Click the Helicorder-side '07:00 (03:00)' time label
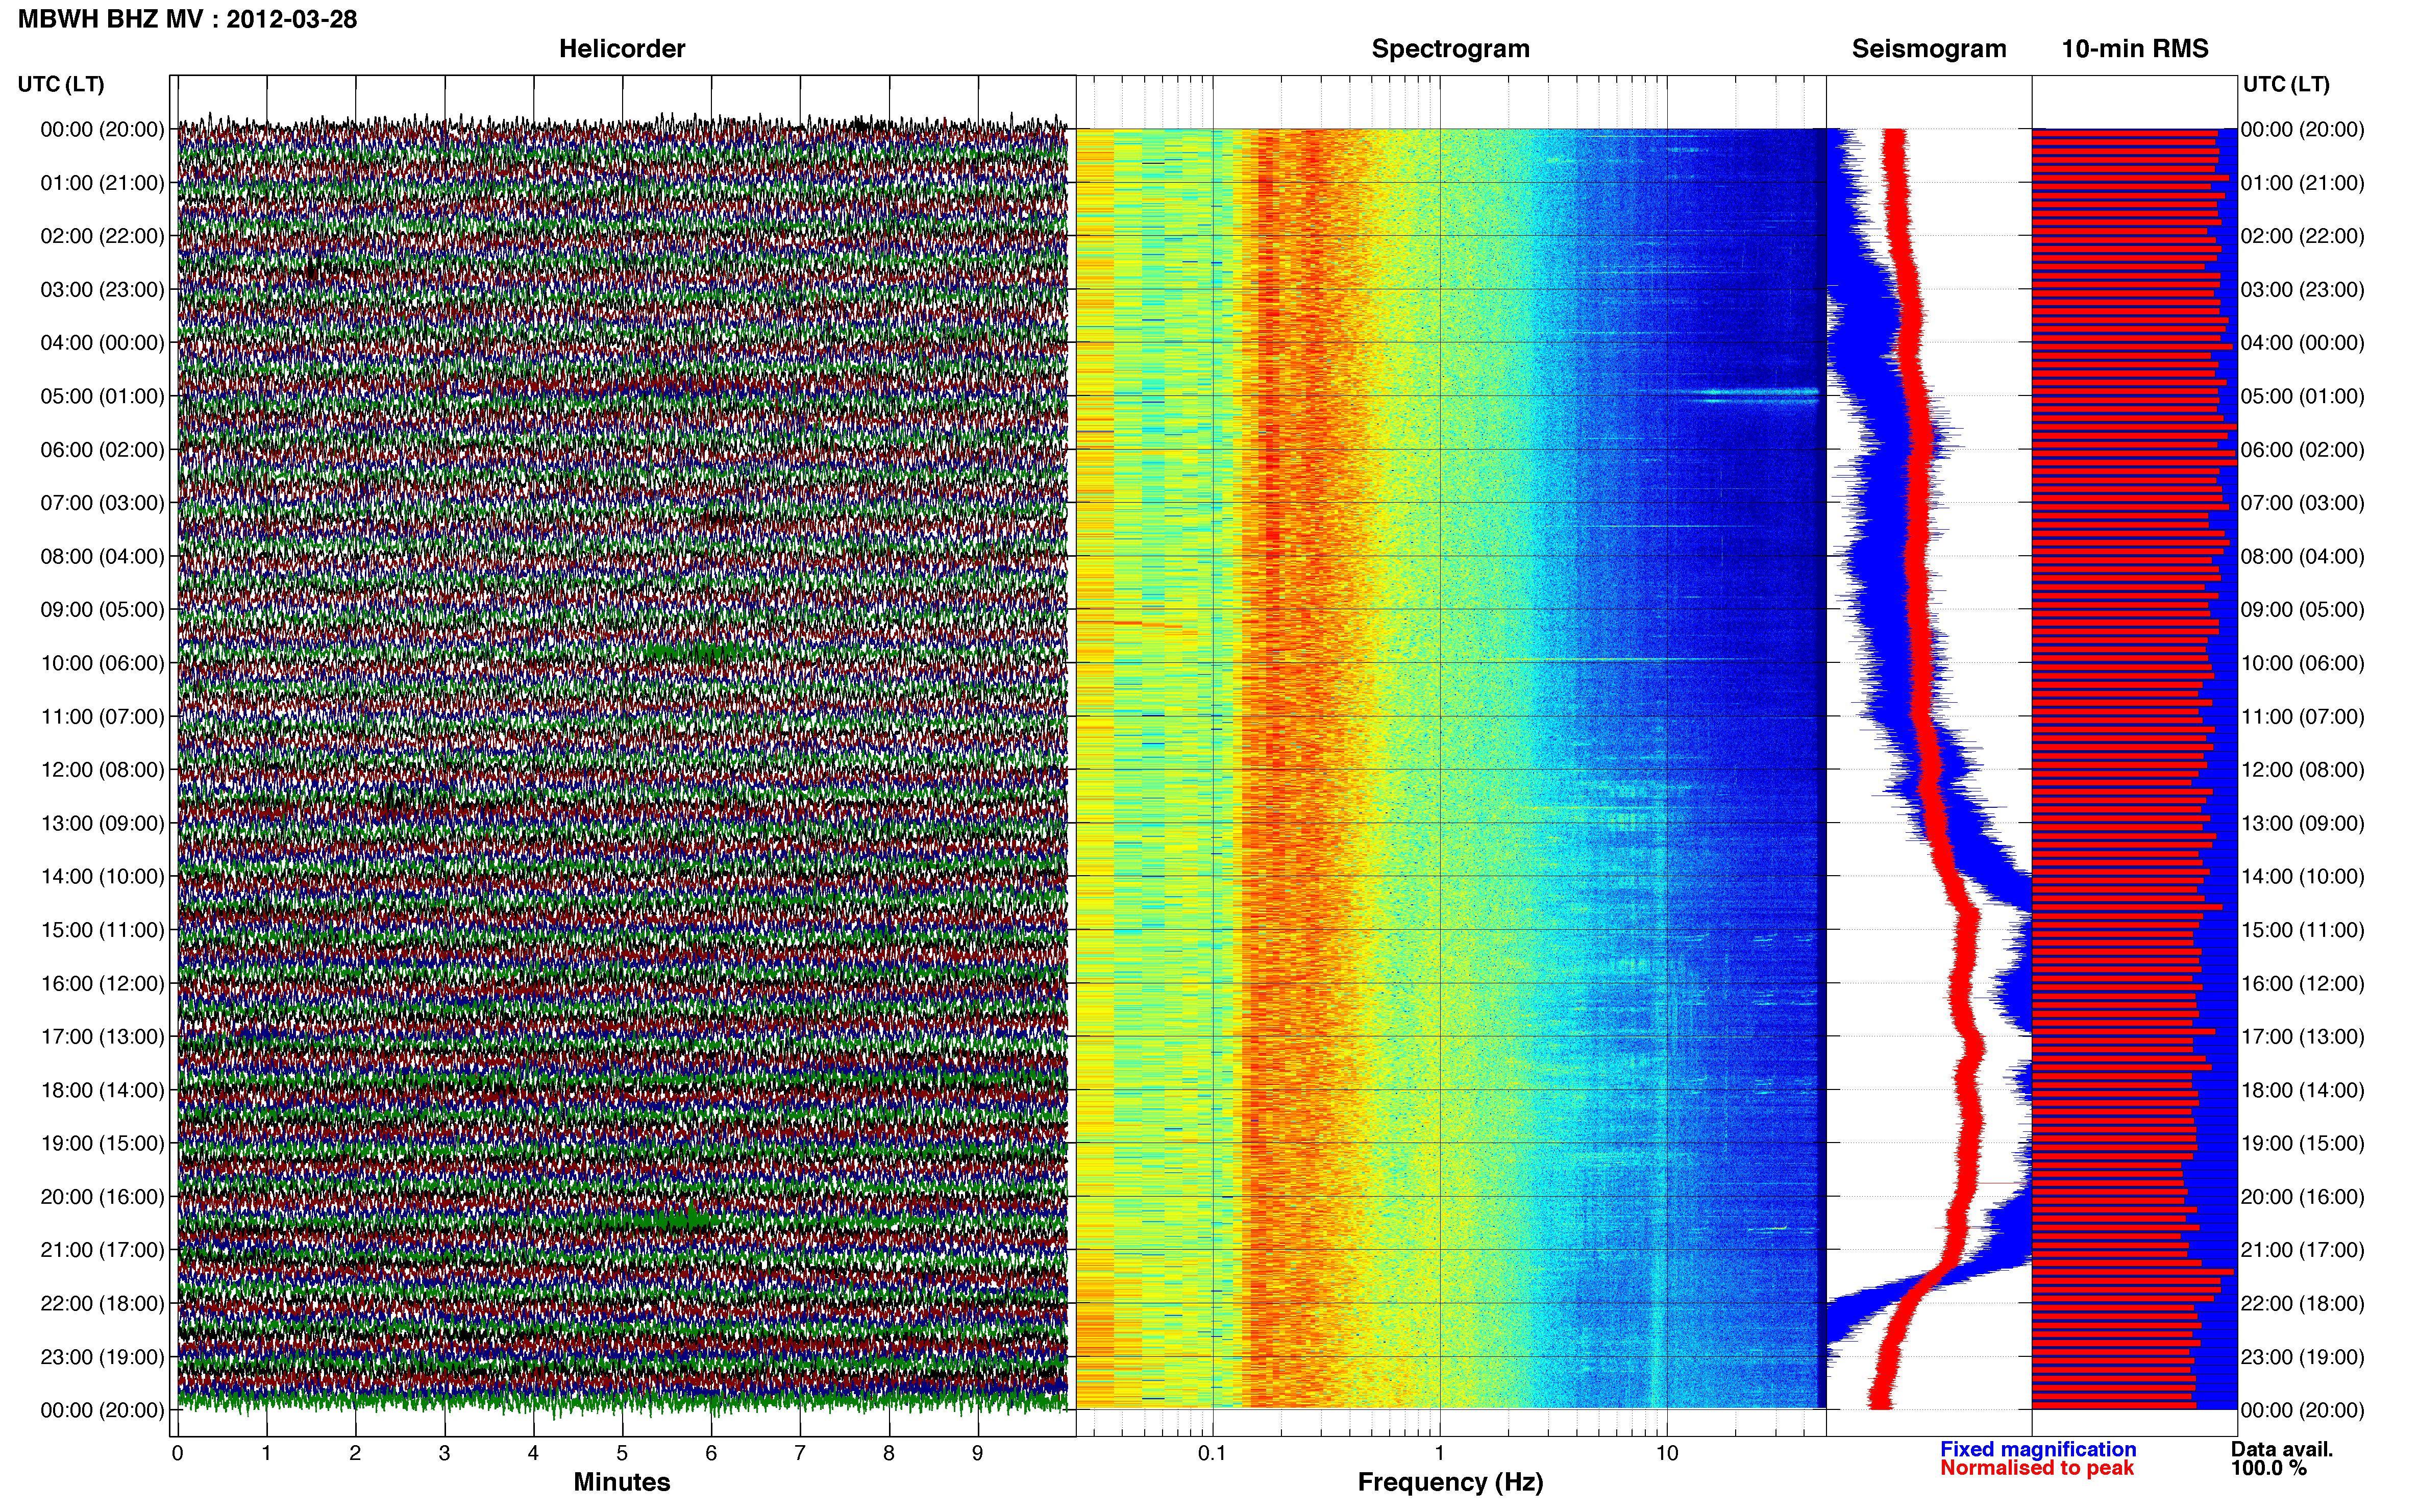The width and height of the screenshot is (2419, 1512). 102,503
